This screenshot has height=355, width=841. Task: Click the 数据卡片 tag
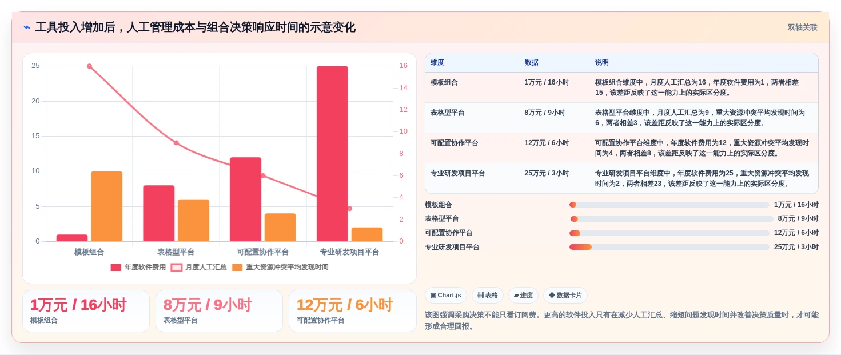coord(565,296)
